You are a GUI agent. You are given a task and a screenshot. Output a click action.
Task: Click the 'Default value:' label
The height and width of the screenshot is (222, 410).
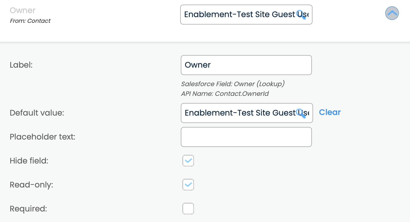coord(37,113)
